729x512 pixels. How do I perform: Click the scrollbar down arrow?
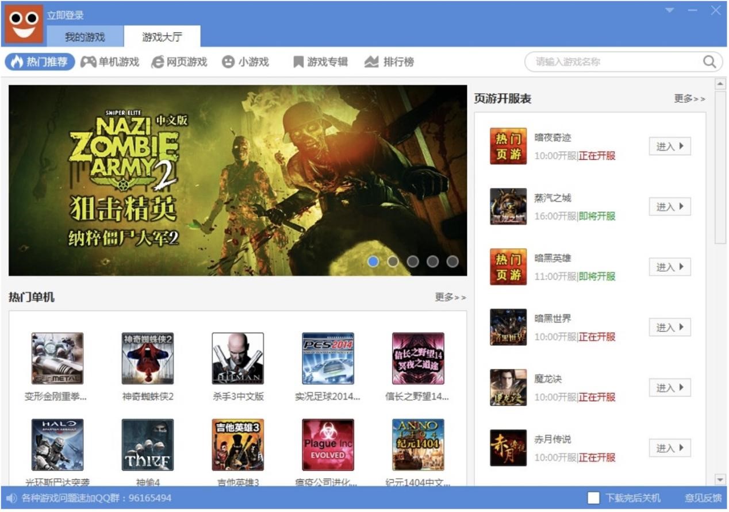tap(720, 479)
